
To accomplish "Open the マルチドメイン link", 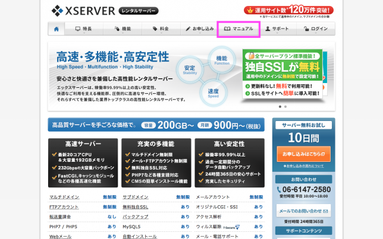I will tap(64, 197).
